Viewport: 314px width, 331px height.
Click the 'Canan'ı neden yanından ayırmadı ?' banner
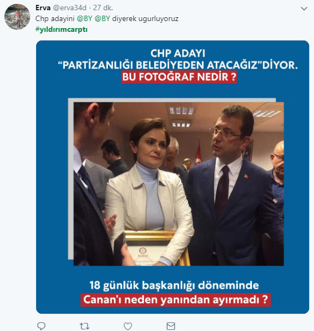pos(175,300)
